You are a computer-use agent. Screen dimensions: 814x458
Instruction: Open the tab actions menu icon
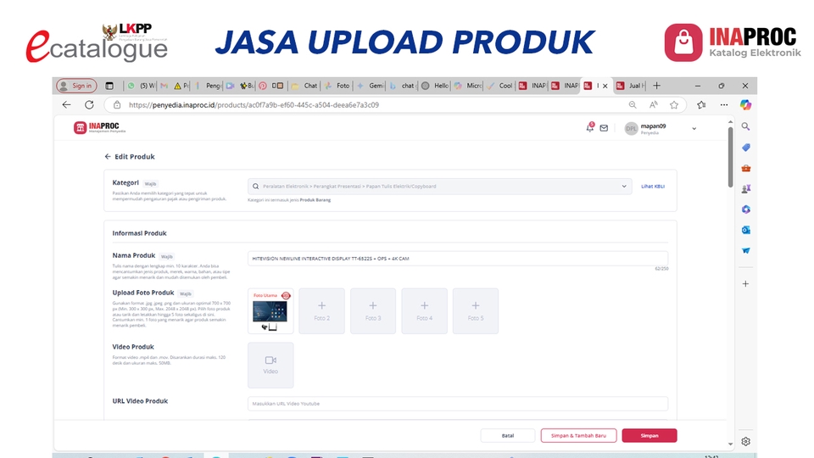[109, 86]
